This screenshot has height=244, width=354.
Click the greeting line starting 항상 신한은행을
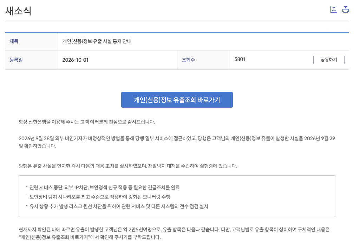point(87,122)
